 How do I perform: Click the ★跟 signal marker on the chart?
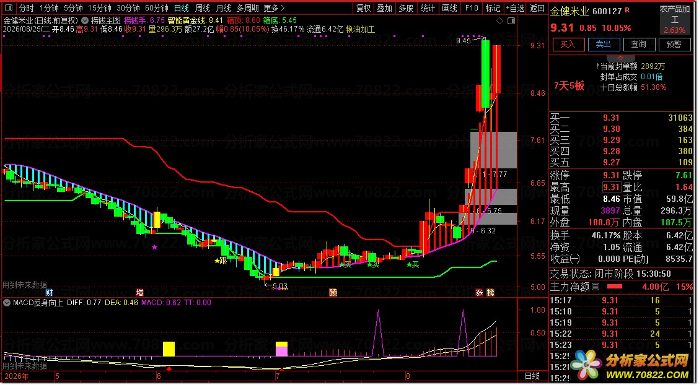[x=221, y=261]
